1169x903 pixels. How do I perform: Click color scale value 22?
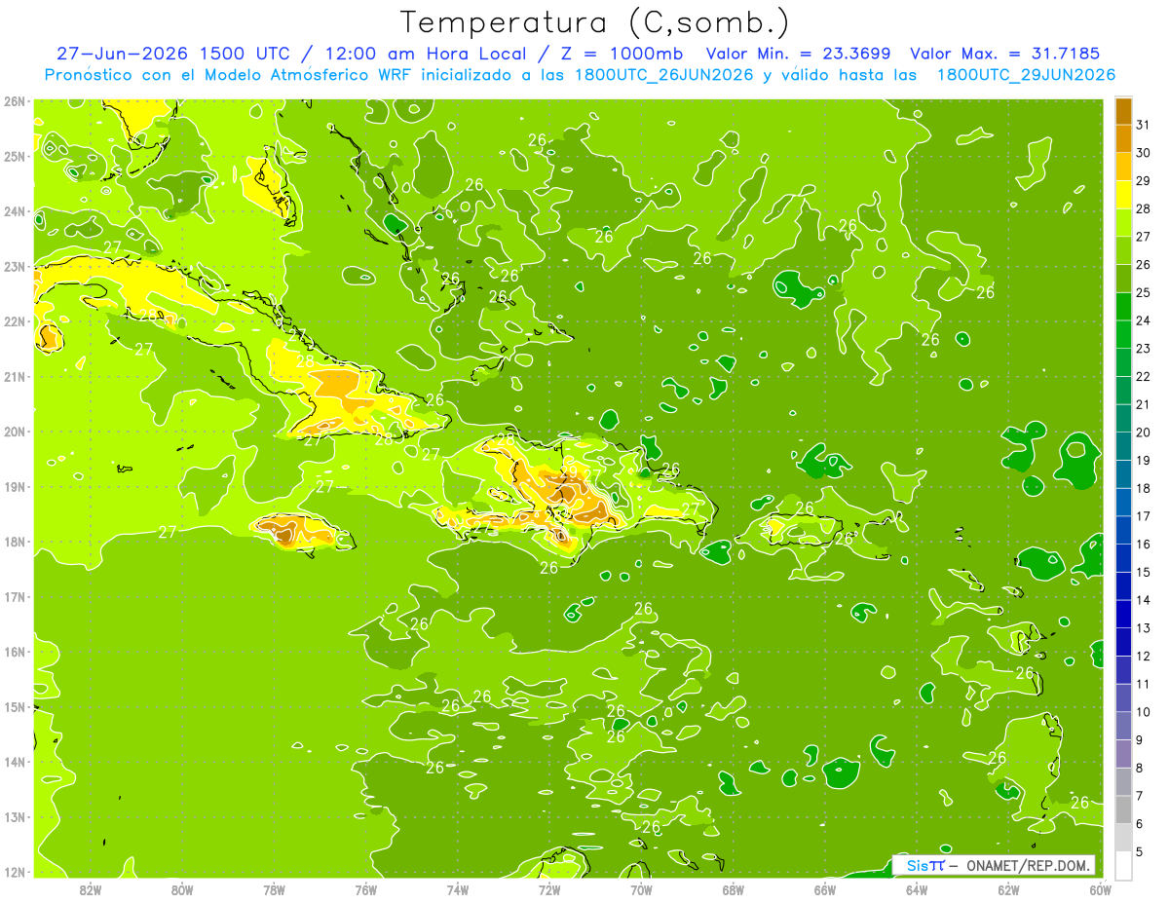point(1143,376)
